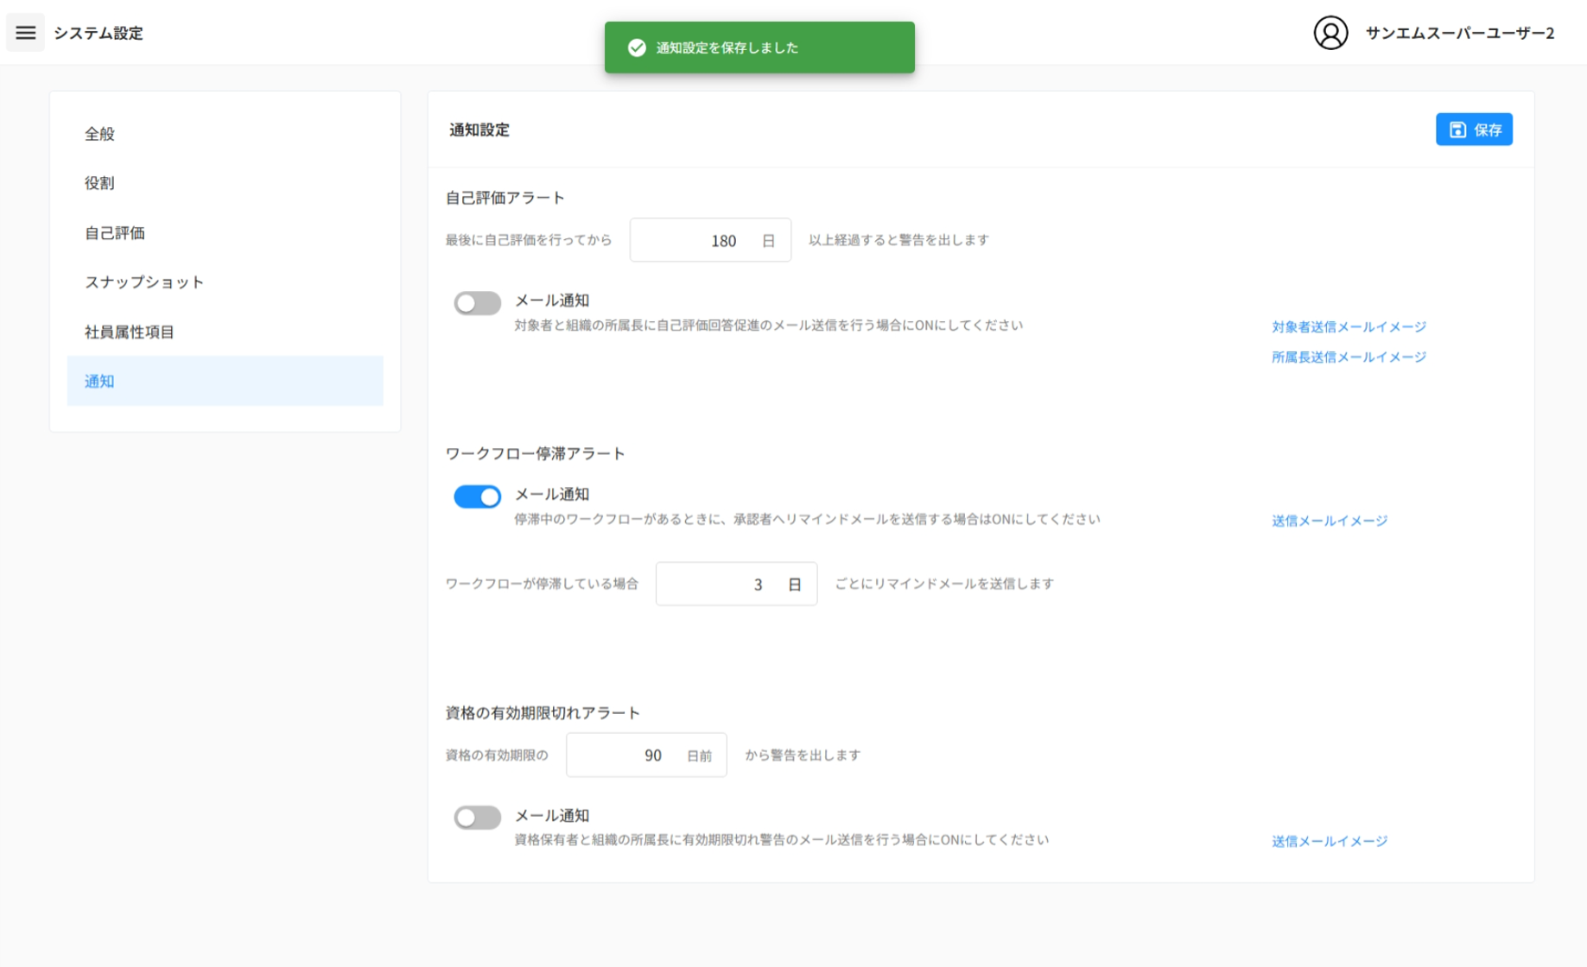Screen dimensions: 1587x967
Task: Click the 通知設定 panel heading
Action: click(479, 130)
